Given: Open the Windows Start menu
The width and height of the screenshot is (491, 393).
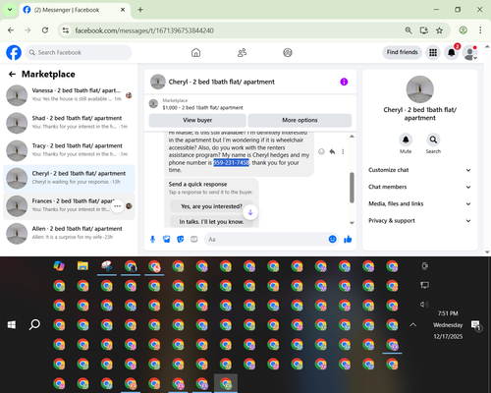Looking at the screenshot, I should coord(12,325).
